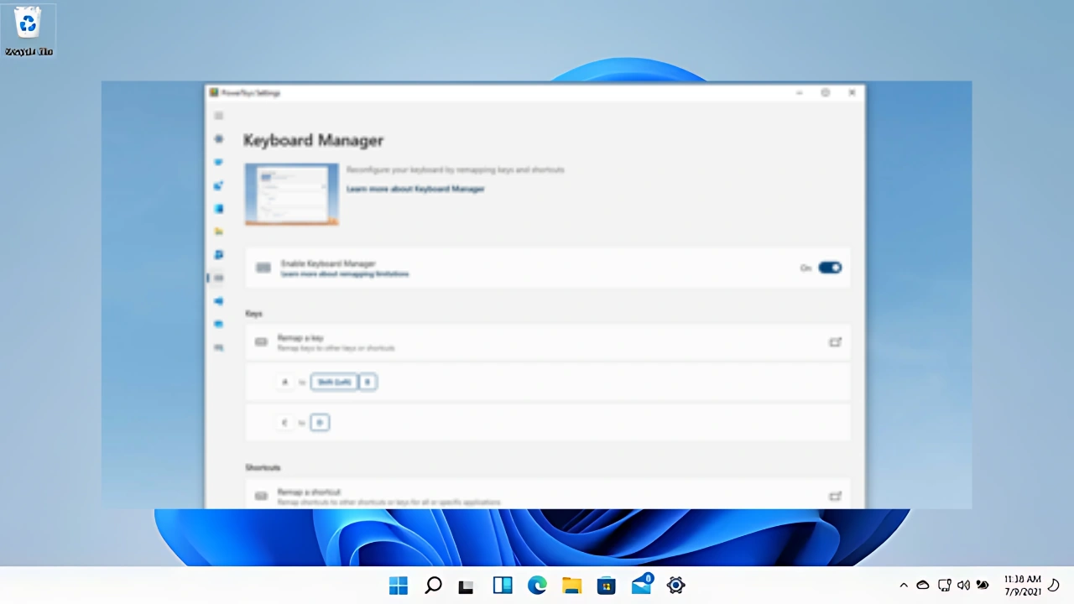Open File Explorer add-ons in the sidebar

tap(218, 232)
